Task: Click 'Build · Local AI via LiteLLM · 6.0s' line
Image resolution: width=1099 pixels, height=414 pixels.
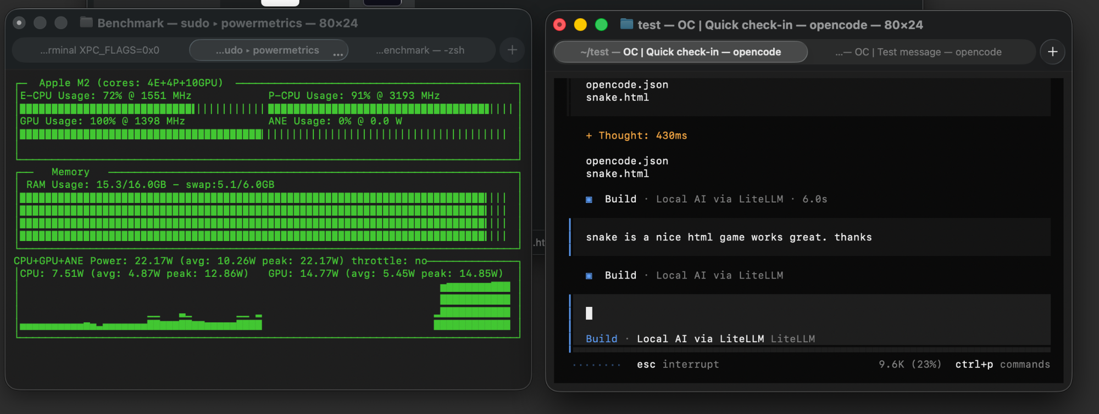Action: (706, 200)
